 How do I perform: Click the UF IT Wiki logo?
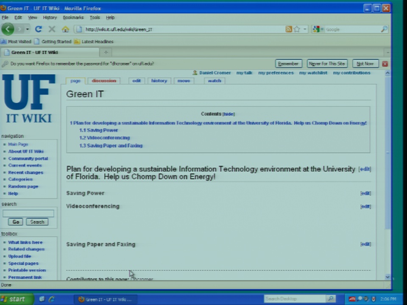28,99
